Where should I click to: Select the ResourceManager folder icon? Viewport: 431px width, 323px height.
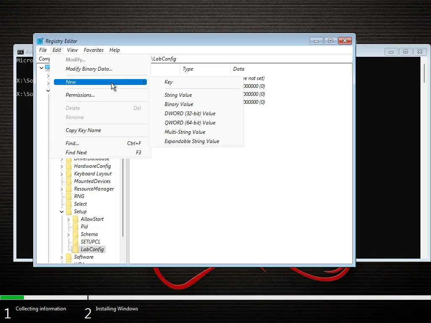point(69,189)
